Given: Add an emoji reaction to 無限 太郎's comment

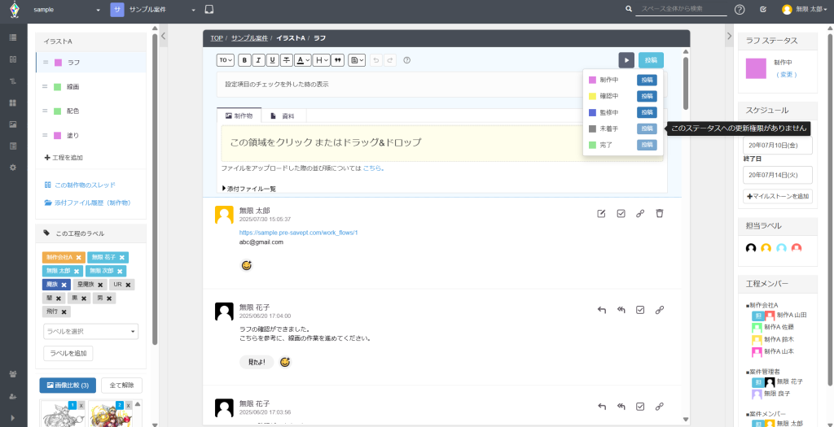Looking at the screenshot, I should 246,265.
